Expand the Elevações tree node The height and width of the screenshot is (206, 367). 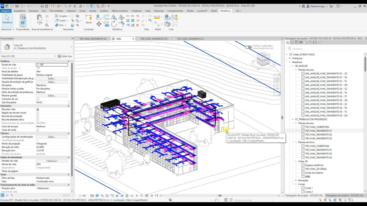click(296, 180)
